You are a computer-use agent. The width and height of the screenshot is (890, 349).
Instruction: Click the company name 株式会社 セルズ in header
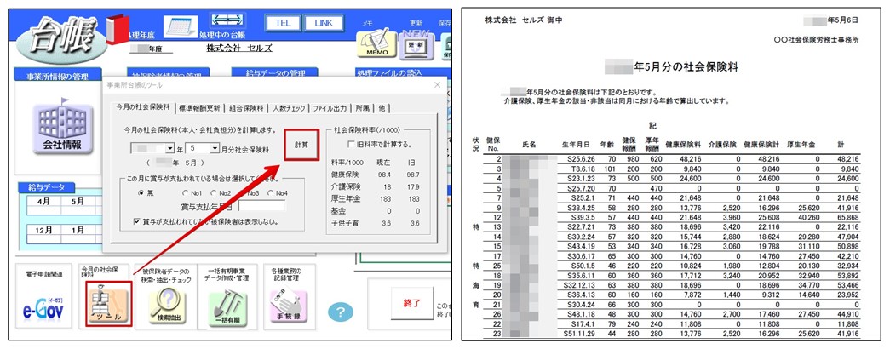pyautogui.click(x=239, y=49)
